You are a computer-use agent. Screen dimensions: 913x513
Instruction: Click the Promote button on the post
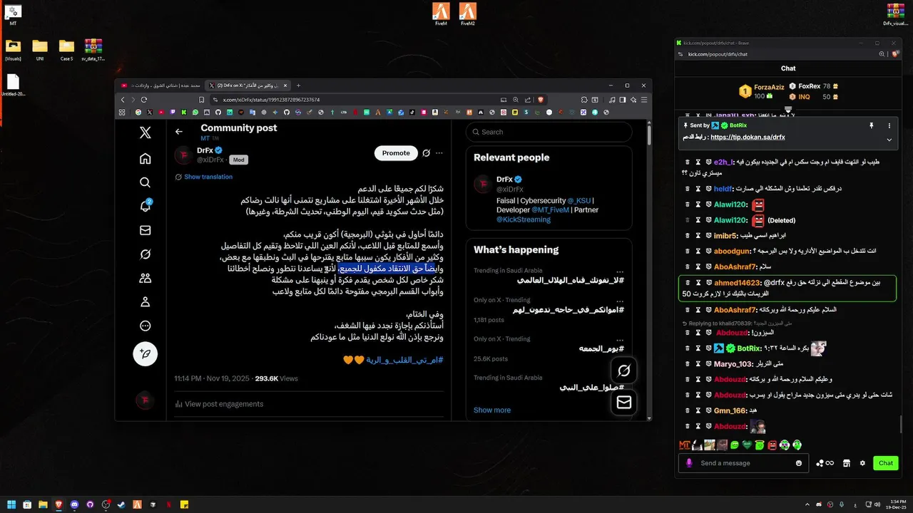pyautogui.click(x=396, y=152)
